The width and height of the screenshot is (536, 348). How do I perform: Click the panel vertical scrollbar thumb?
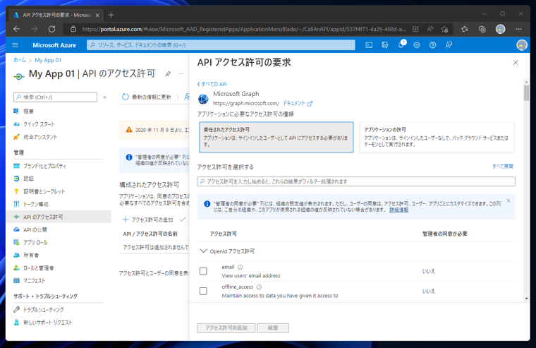526,92
